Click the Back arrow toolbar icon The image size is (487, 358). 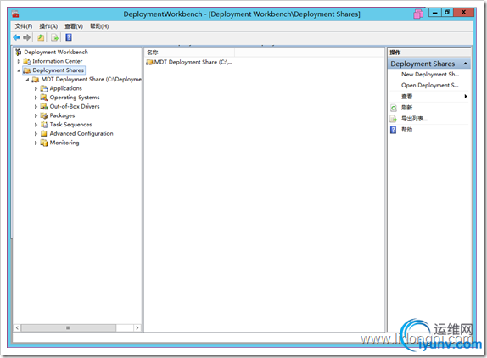[16, 37]
